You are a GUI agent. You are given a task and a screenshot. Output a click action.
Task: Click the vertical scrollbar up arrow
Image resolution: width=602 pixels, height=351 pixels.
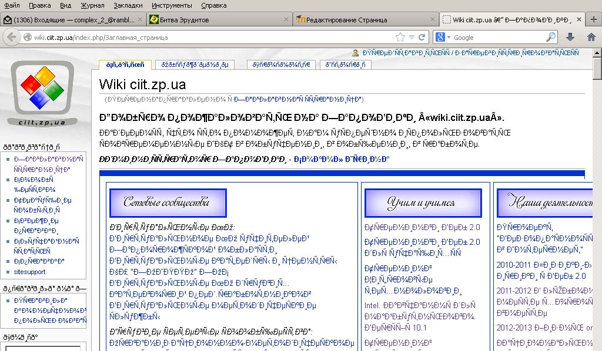point(597,53)
